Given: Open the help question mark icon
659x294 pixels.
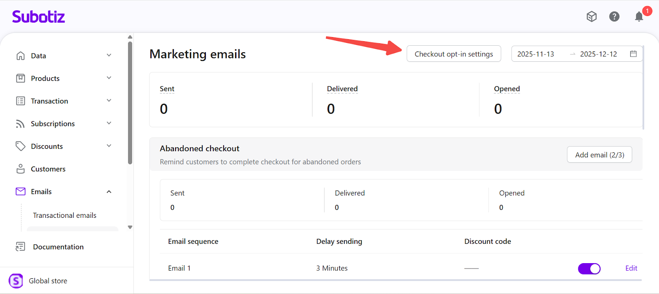Looking at the screenshot, I should [614, 16].
